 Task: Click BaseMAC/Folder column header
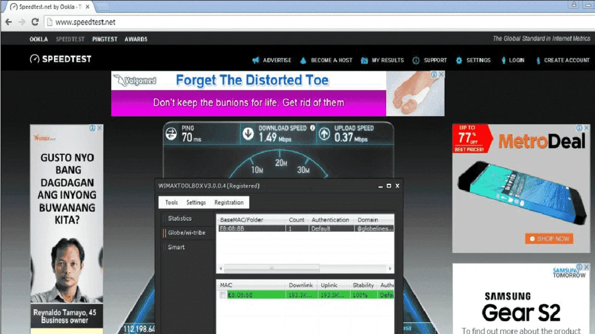[x=251, y=220]
